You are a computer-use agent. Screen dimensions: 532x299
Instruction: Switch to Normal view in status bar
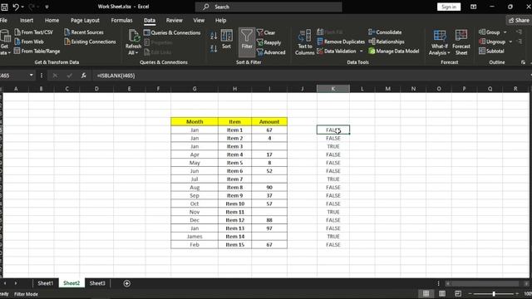[x=426, y=293]
